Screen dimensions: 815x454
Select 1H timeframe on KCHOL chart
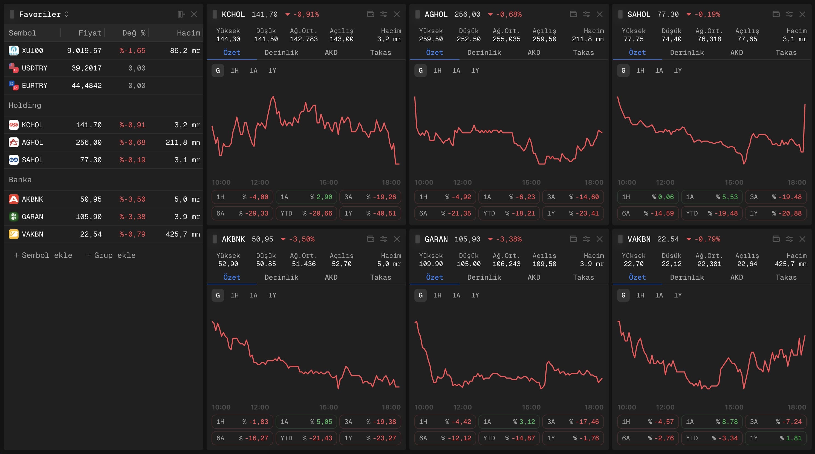pos(235,70)
